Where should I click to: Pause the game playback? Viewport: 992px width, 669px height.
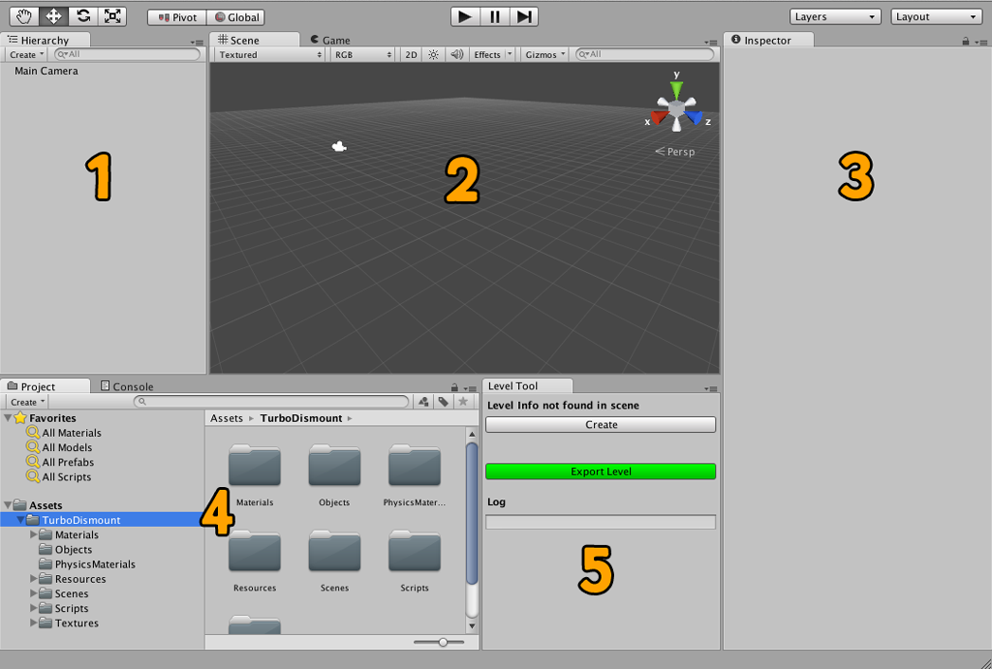click(x=495, y=16)
